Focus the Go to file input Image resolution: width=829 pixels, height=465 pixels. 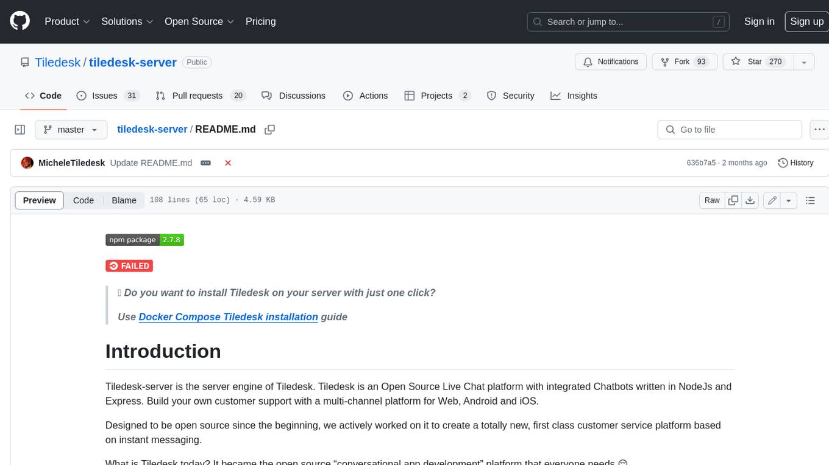click(730, 130)
